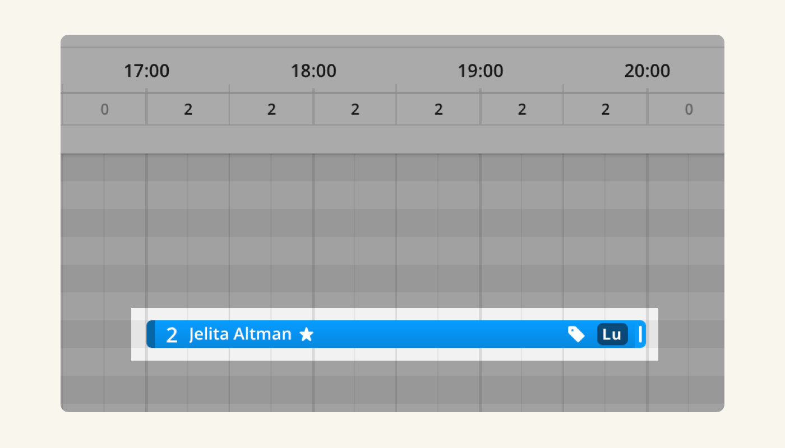Image resolution: width=785 pixels, height=448 pixels.
Task: Open the Jelita Altman reservation
Action: tap(240, 334)
